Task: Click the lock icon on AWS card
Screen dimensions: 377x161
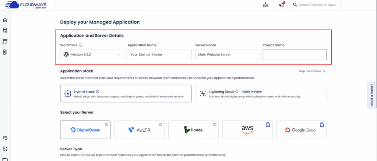Action: [x=268, y=124]
